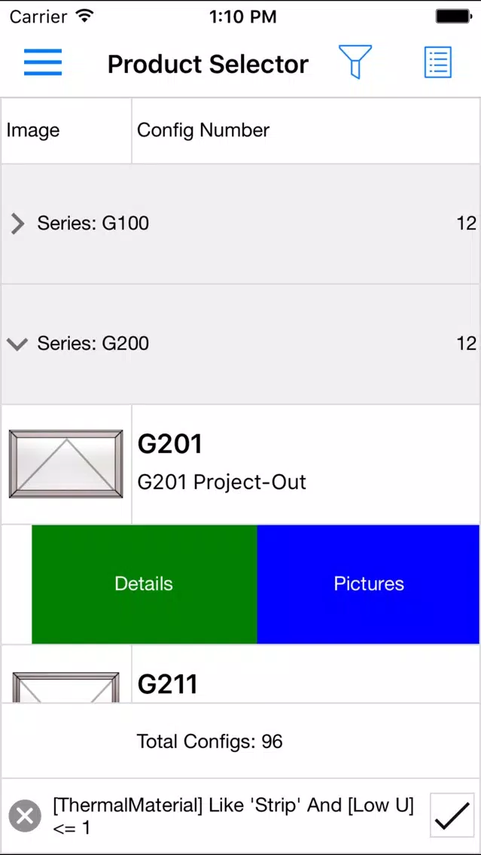Open the list view icon
Screen dimensions: 481x855
(x=438, y=62)
